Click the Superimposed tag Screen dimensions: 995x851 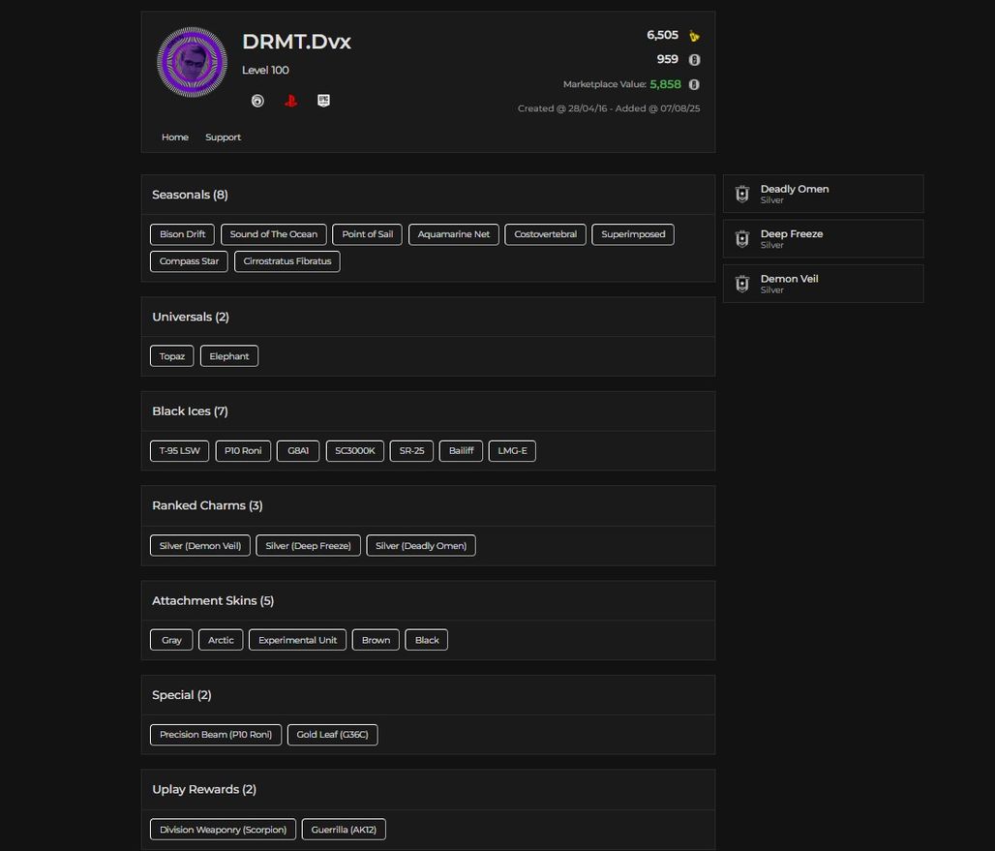[x=633, y=234]
